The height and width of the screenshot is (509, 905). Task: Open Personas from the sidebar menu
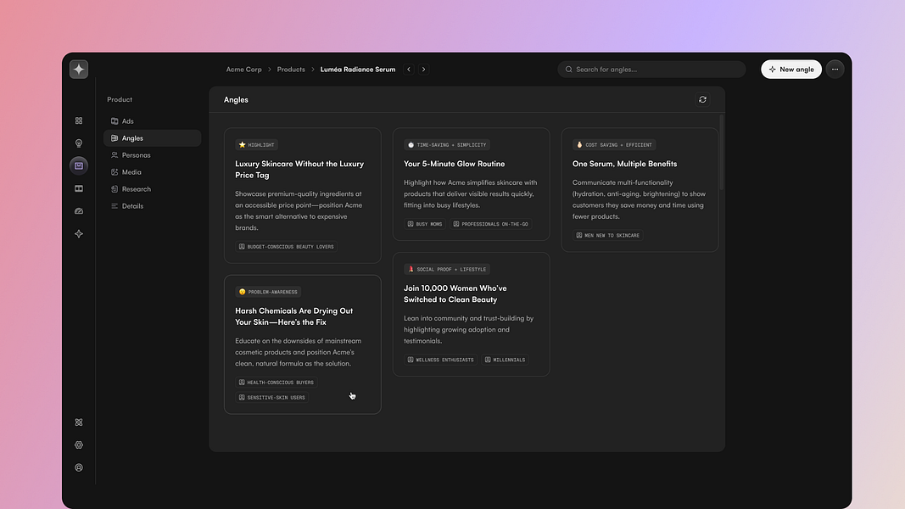[136, 154]
